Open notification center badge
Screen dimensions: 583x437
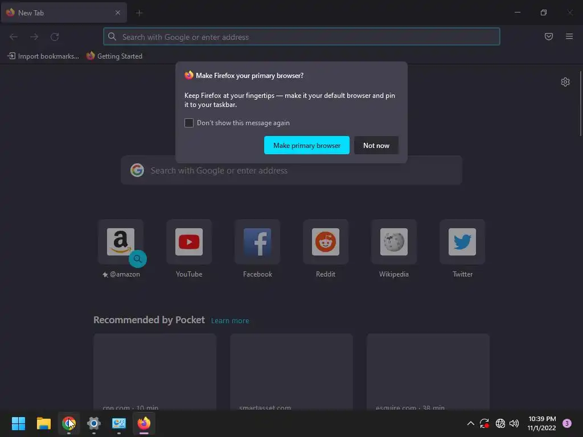(x=566, y=423)
